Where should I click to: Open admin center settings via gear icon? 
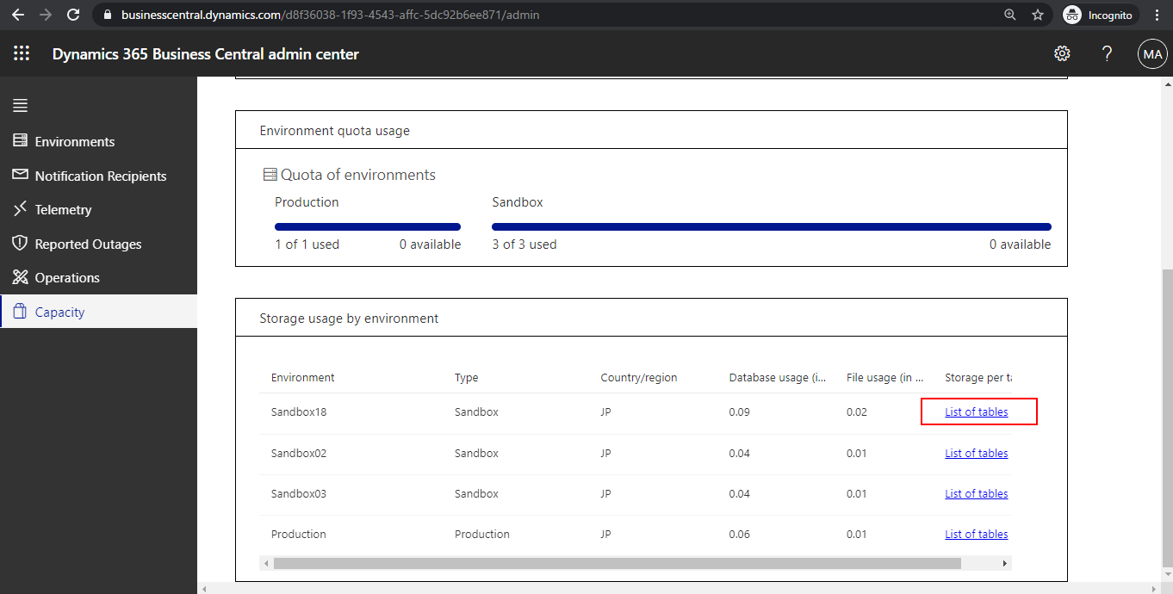pos(1062,53)
